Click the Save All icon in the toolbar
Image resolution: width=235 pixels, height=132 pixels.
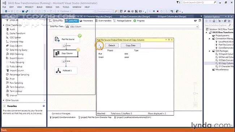point(27,11)
